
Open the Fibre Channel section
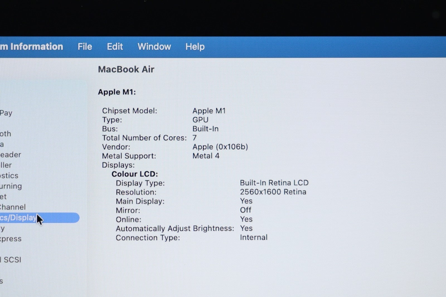(13, 207)
